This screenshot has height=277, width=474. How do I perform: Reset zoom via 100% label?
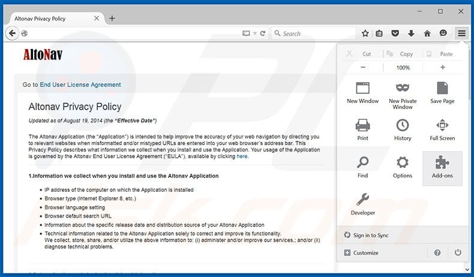[x=403, y=68]
